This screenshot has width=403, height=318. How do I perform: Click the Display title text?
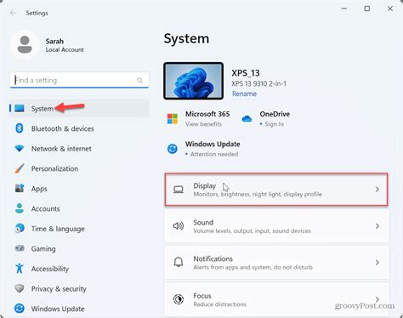205,185
